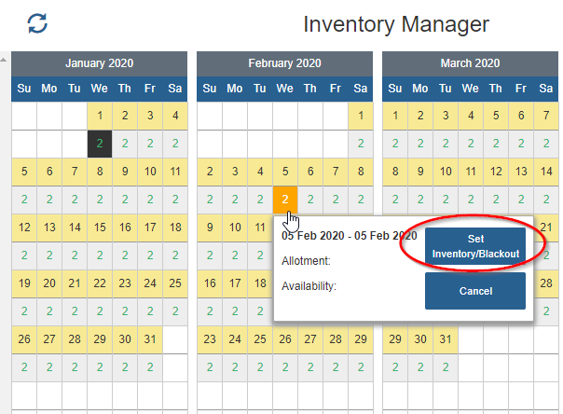Click the inventory value under January 12
563x414 pixels.
pos(24,255)
